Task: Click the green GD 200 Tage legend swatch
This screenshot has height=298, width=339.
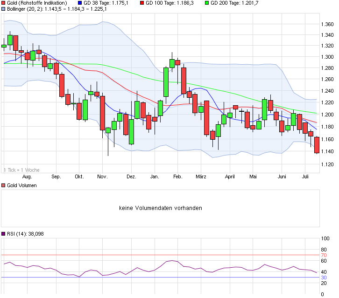Action: (x=207, y=3)
